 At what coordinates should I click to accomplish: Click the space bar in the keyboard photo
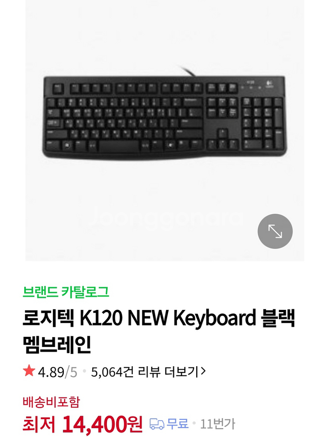[119, 146]
